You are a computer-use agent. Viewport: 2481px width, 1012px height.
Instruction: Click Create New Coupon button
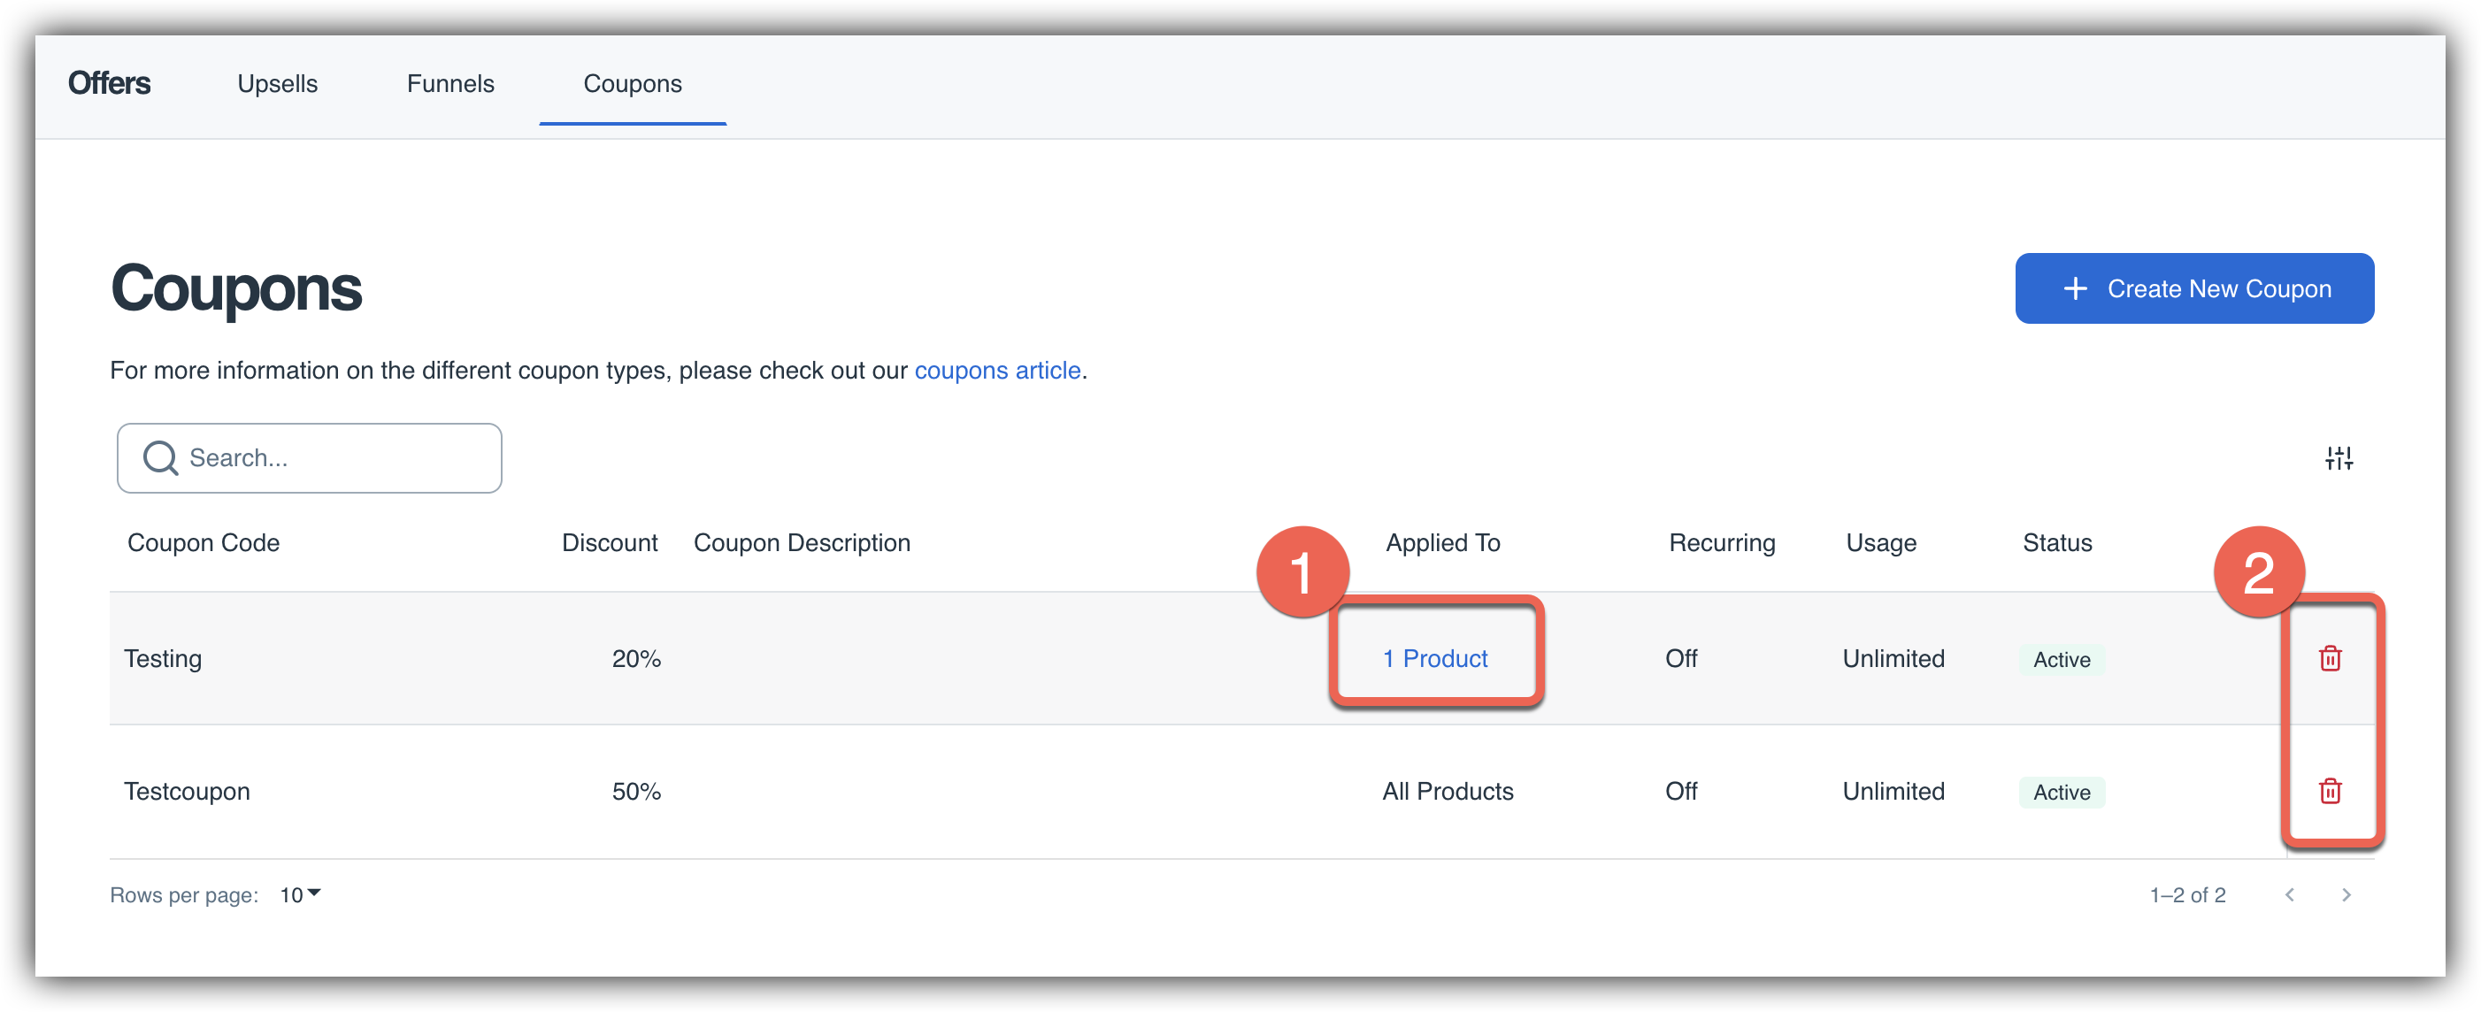point(2194,289)
